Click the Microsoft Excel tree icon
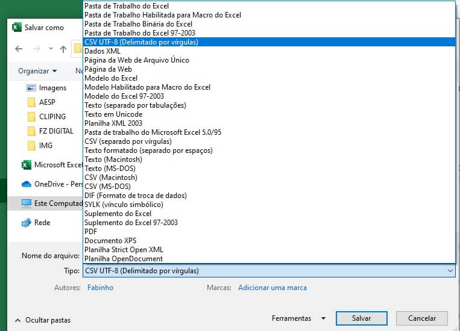The height and width of the screenshot is (331, 460). point(27,165)
